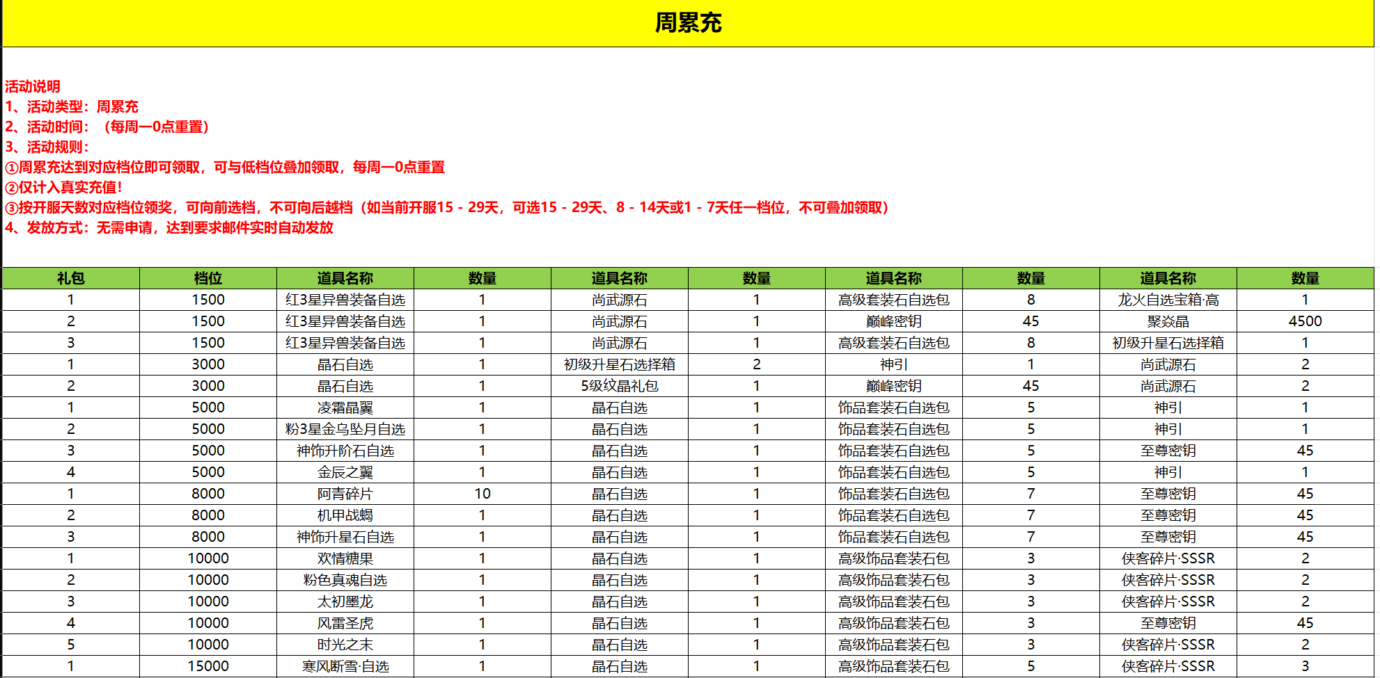Click the 周累充 title banner
This screenshot has width=1380, height=678.
[x=688, y=23]
